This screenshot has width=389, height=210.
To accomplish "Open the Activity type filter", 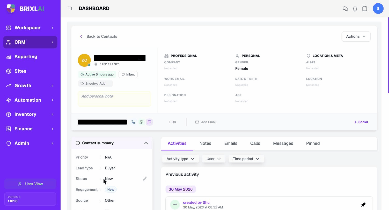I will (180, 159).
